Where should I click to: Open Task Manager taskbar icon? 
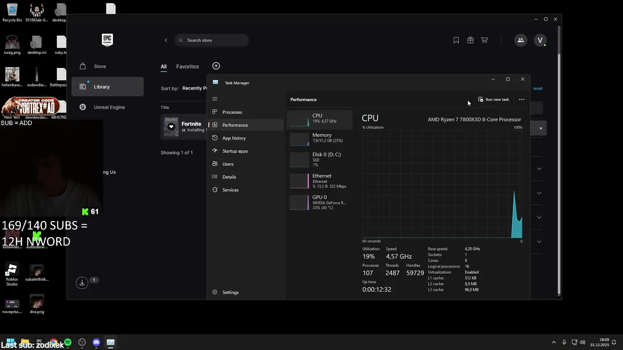tap(110, 342)
